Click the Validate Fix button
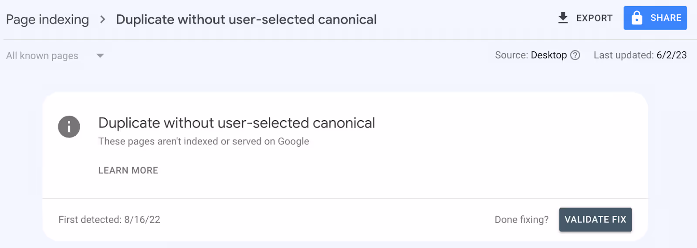 pos(595,220)
